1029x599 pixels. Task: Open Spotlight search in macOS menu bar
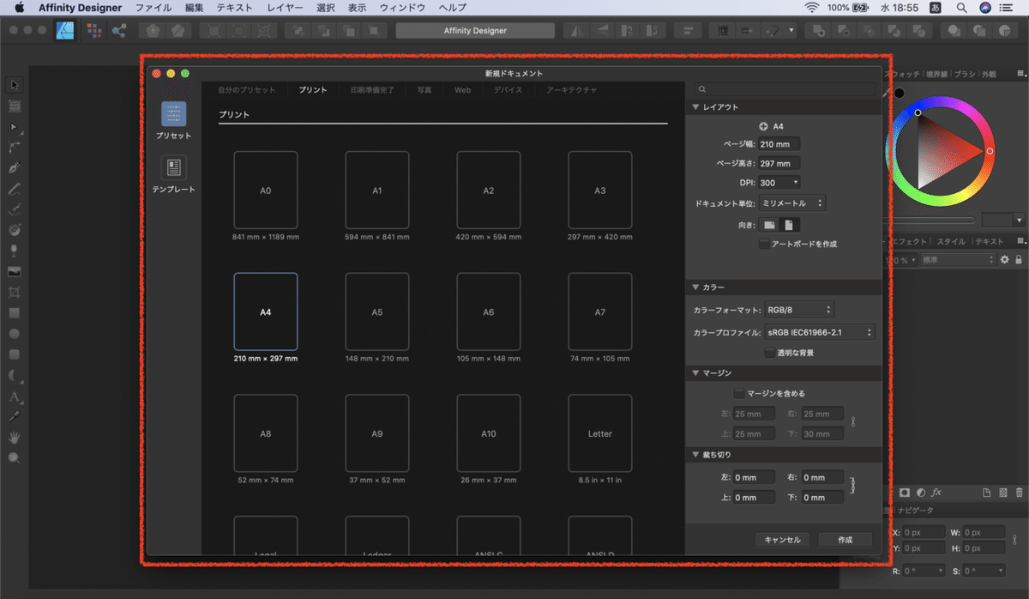[x=963, y=8]
